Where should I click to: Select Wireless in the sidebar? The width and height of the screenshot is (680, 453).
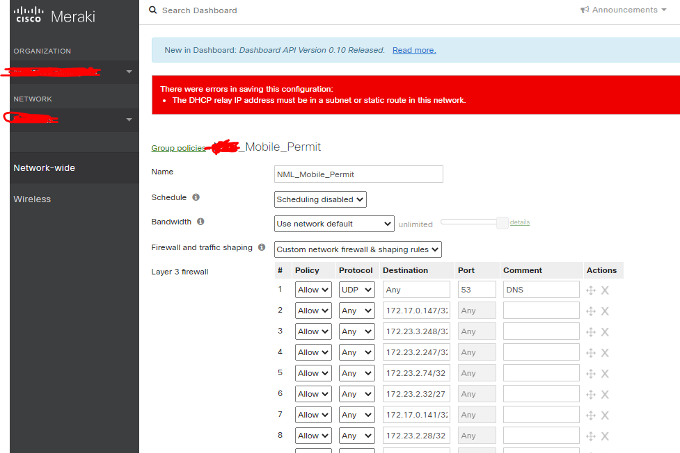pos(32,199)
